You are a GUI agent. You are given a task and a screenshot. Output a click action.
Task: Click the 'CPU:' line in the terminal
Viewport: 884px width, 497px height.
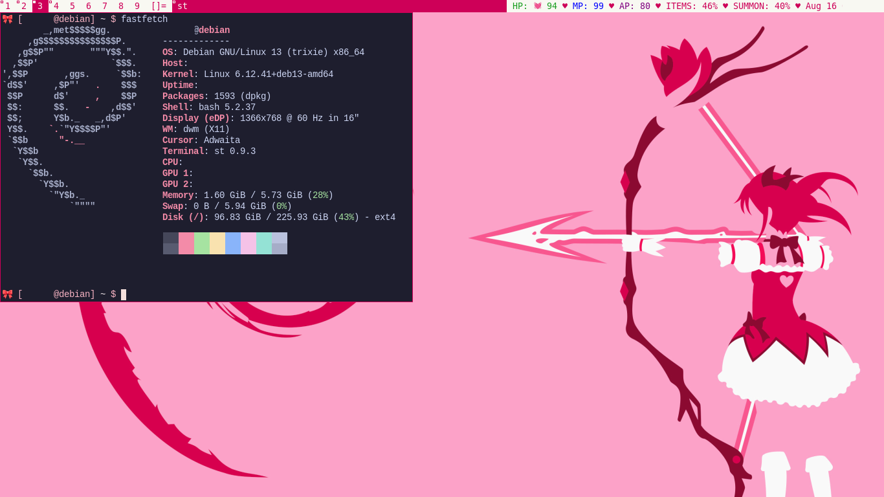pos(173,162)
